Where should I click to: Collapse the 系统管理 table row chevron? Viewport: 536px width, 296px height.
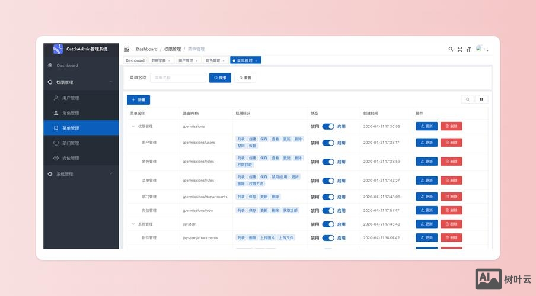(133, 224)
